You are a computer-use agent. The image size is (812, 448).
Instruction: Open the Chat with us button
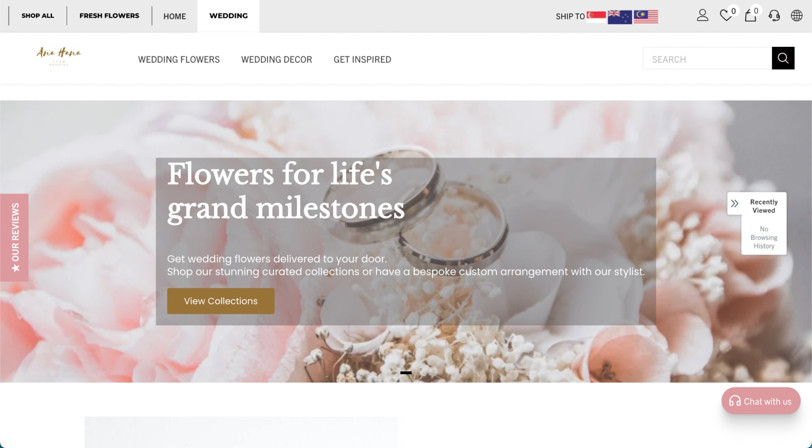pos(761,401)
